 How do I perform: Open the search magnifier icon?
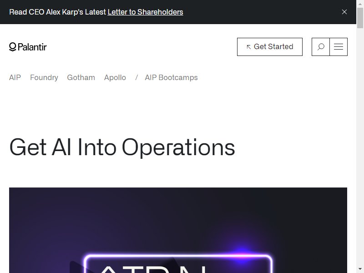321,47
